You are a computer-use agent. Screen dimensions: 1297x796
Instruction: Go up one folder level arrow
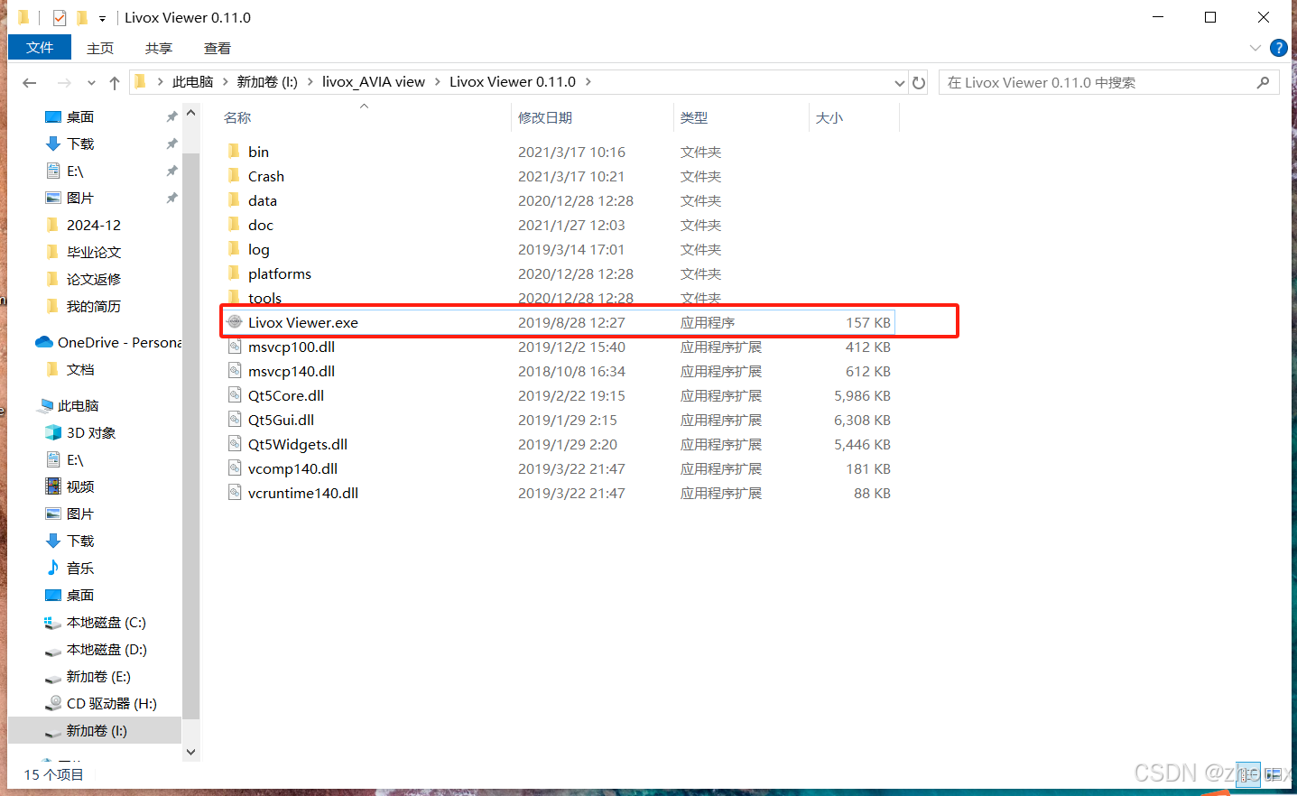115,82
